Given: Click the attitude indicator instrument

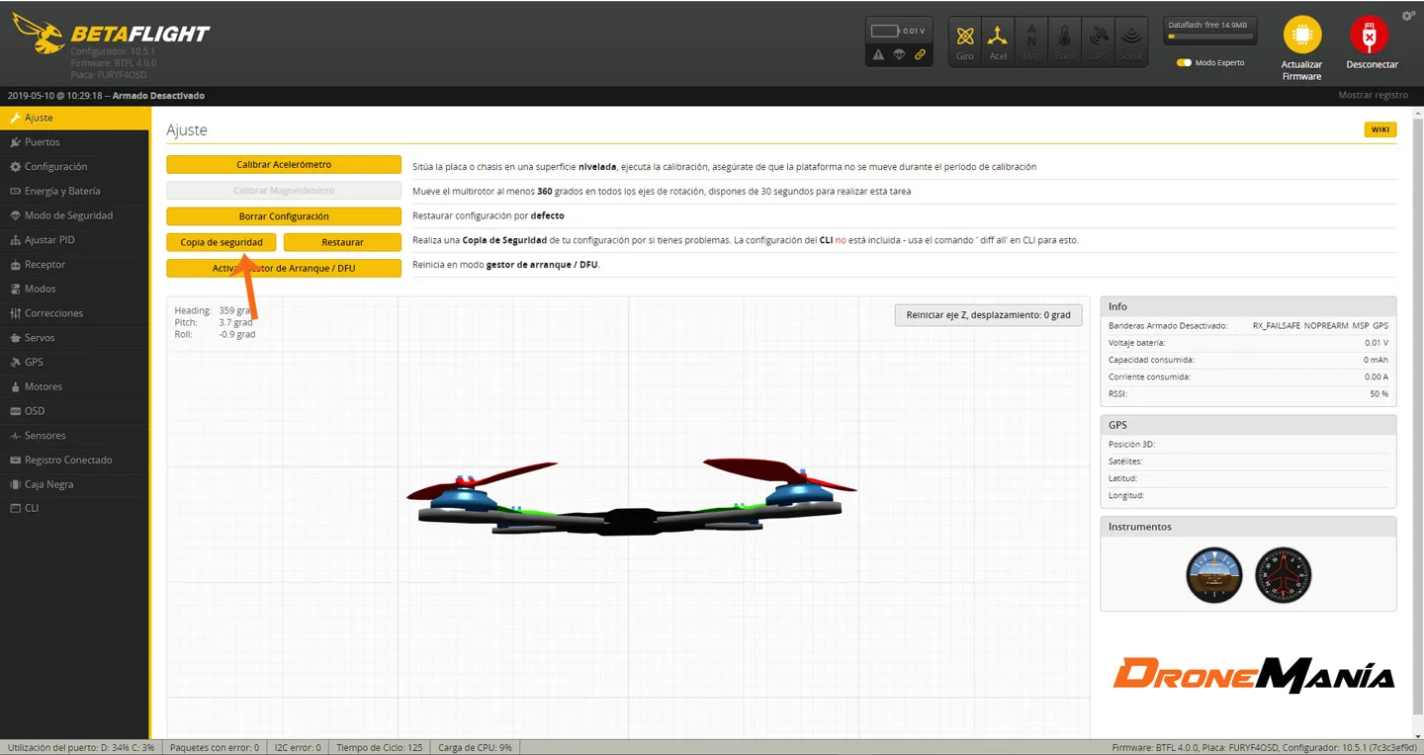Looking at the screenshot, I should [x=1213, y=575].
